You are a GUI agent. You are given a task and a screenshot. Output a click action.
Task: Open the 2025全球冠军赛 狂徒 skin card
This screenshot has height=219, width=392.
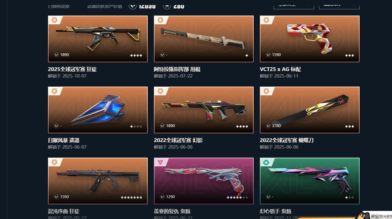click(x=98, y=39)
